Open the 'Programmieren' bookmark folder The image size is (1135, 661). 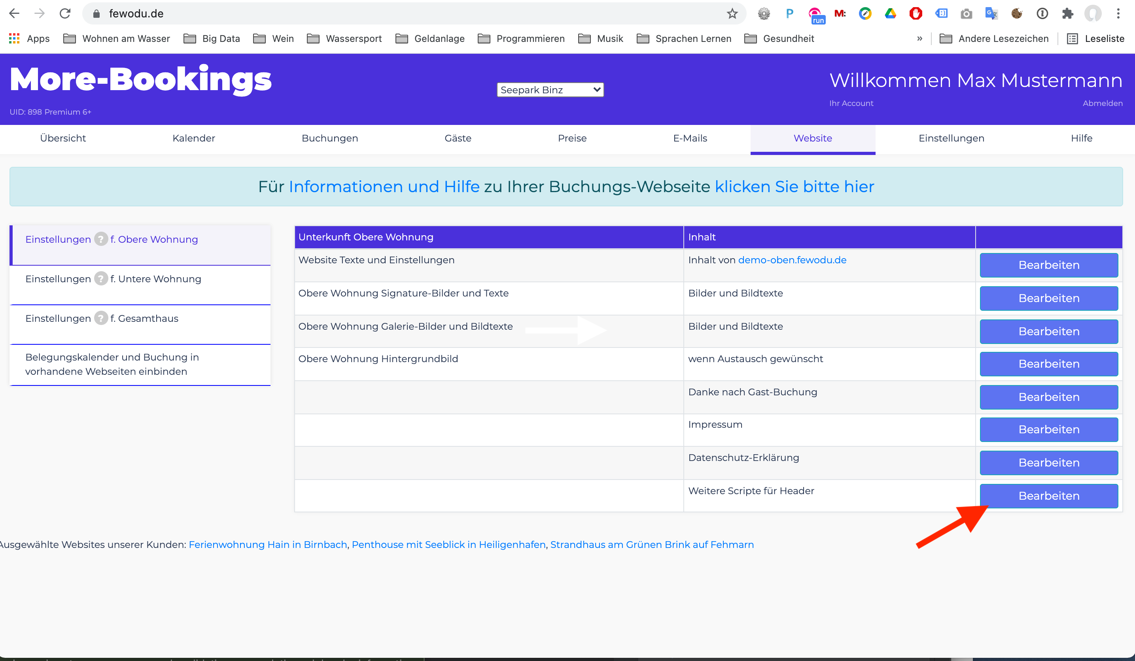click(521, 39)
